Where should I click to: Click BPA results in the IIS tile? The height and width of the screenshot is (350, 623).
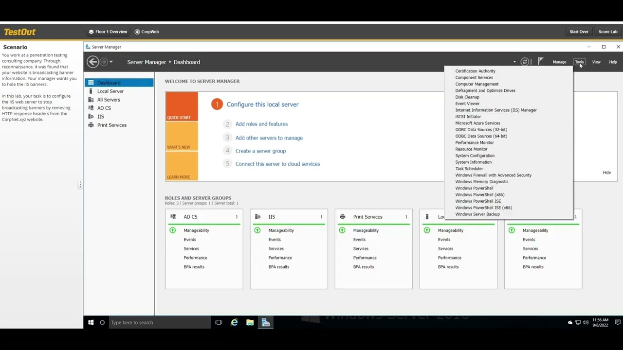tap(278, 267)
